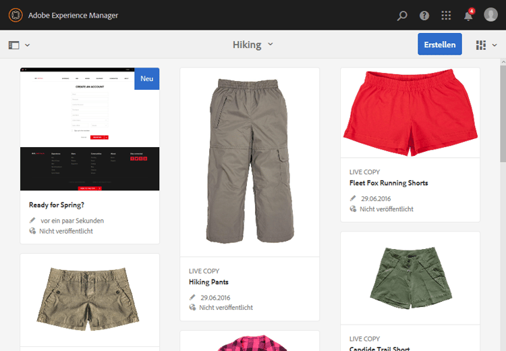
Task: Click globe icon on Ready for Spring? card
Action: click(32, 231)
